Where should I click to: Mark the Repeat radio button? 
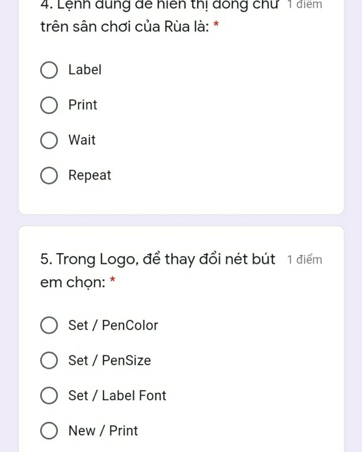point(49,176)
